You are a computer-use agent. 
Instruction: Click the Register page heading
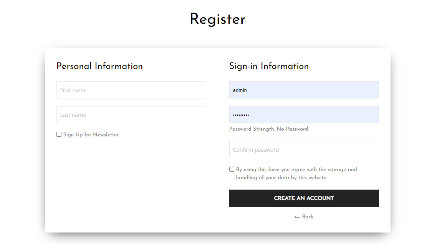[217, 19]
